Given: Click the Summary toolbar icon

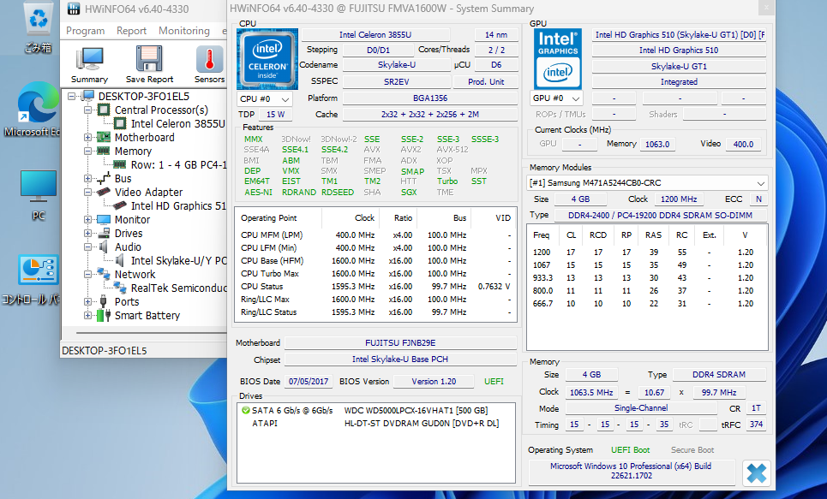Looking at the screenshot, I should click(89, 60).
